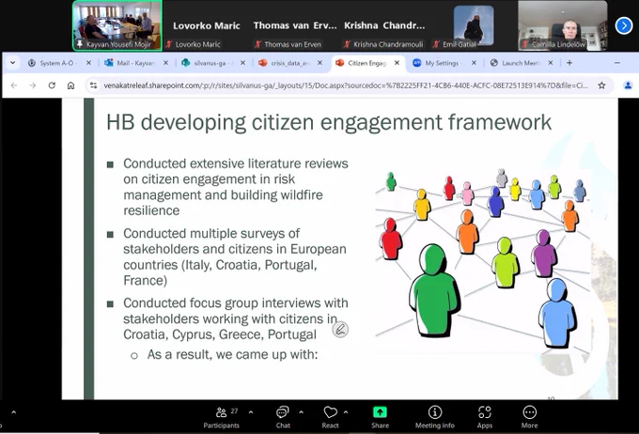The height and width of the screenshot is (434, 639).
Task: Close the Mail - Kayvan tab
Action: pyautogui.click(x=165, y=63)
